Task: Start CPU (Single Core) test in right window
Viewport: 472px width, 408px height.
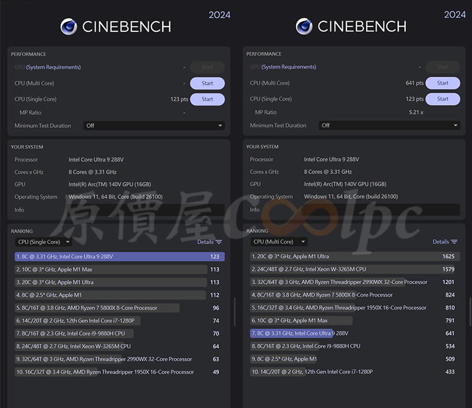Action: coord(442,99)
